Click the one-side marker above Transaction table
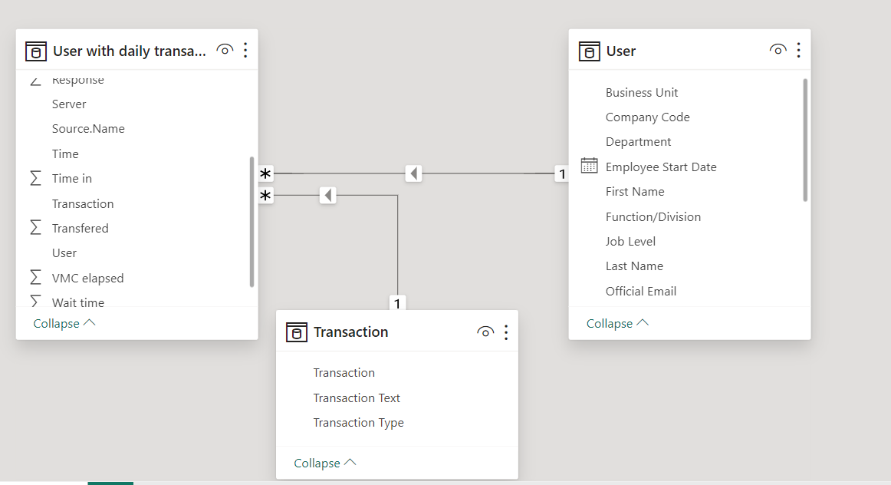 click(397, 303)
